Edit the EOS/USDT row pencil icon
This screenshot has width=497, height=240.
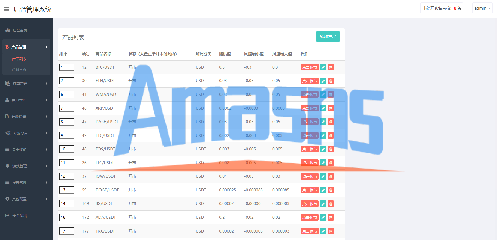(x=323, y=149)
